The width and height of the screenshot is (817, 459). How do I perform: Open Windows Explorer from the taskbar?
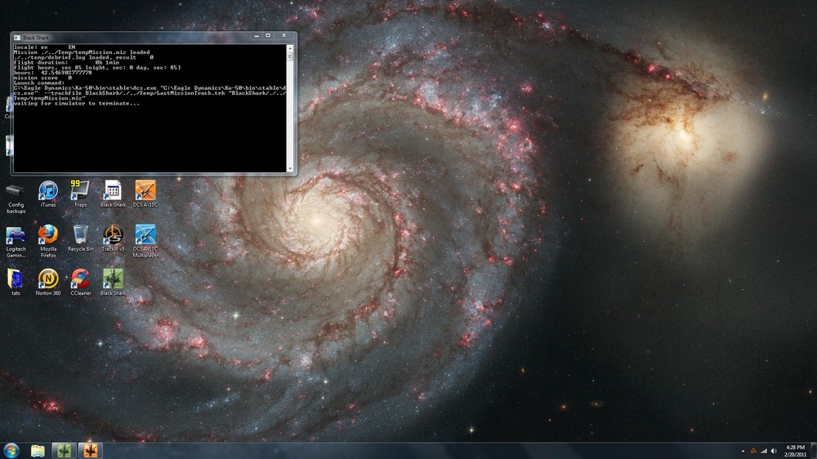[38, 451]
